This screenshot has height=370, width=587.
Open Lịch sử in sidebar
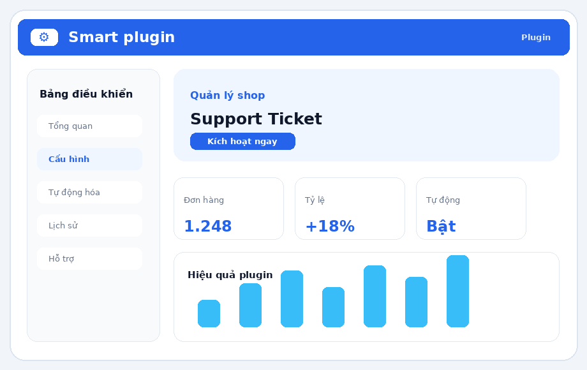pyautogui.click(x=89, y=226)
